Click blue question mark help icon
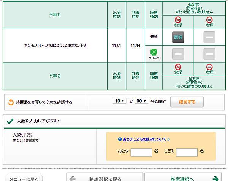 coord(120,139)
